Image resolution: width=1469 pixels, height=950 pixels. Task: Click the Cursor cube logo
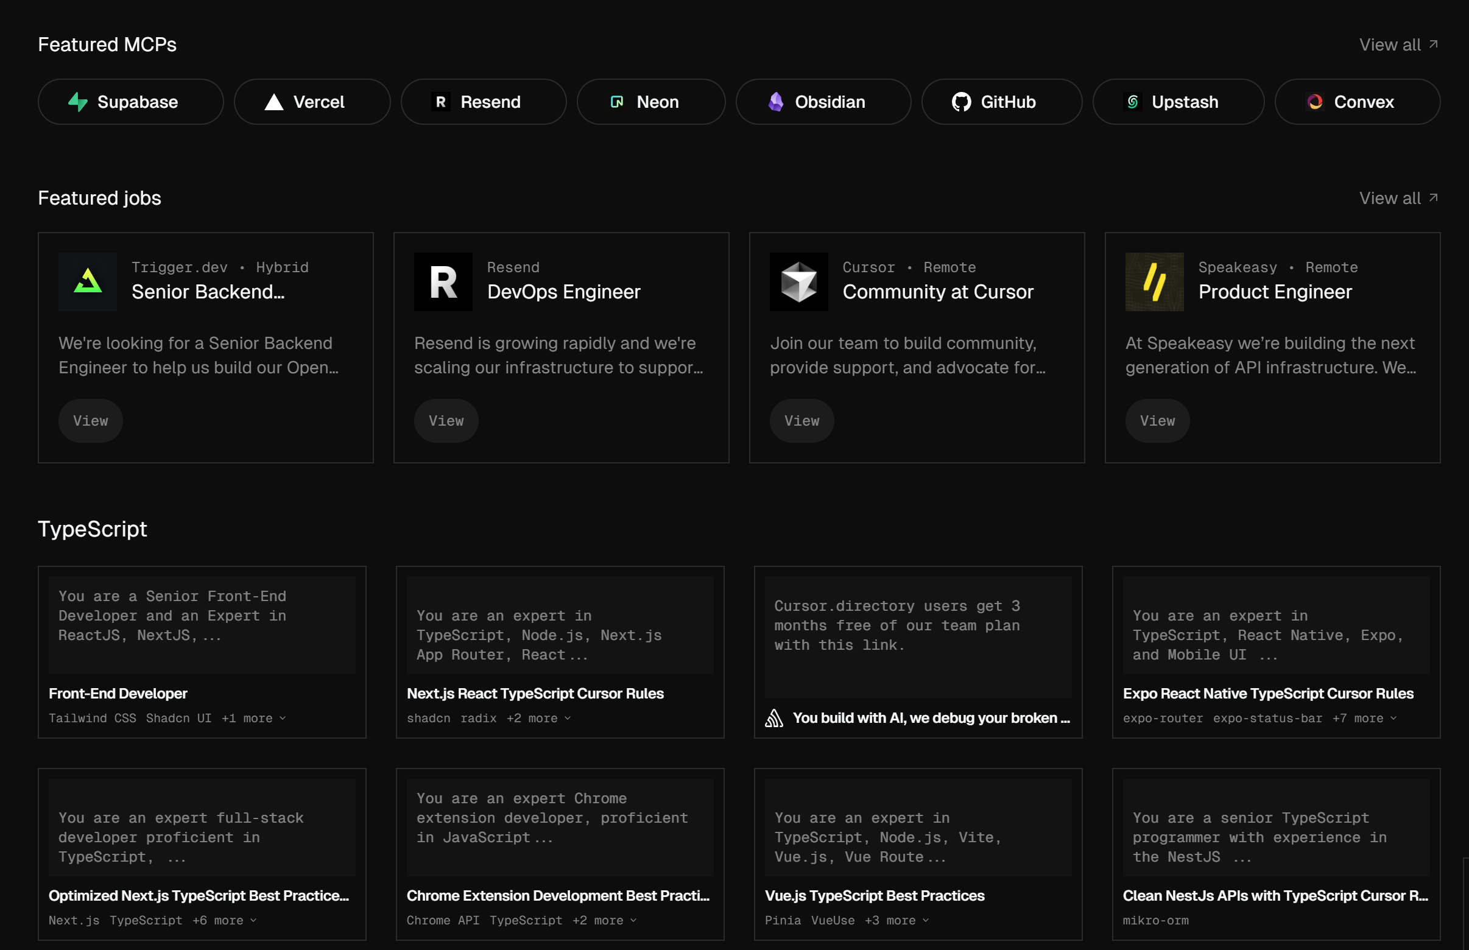coord(798,282)
